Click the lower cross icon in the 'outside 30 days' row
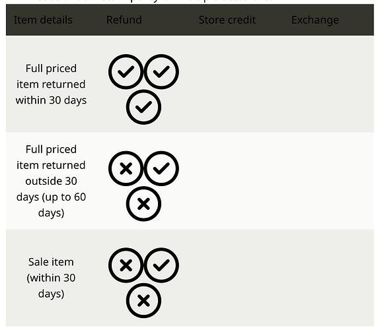This screenshot has width=378, height=330. (x=143, y=204)
